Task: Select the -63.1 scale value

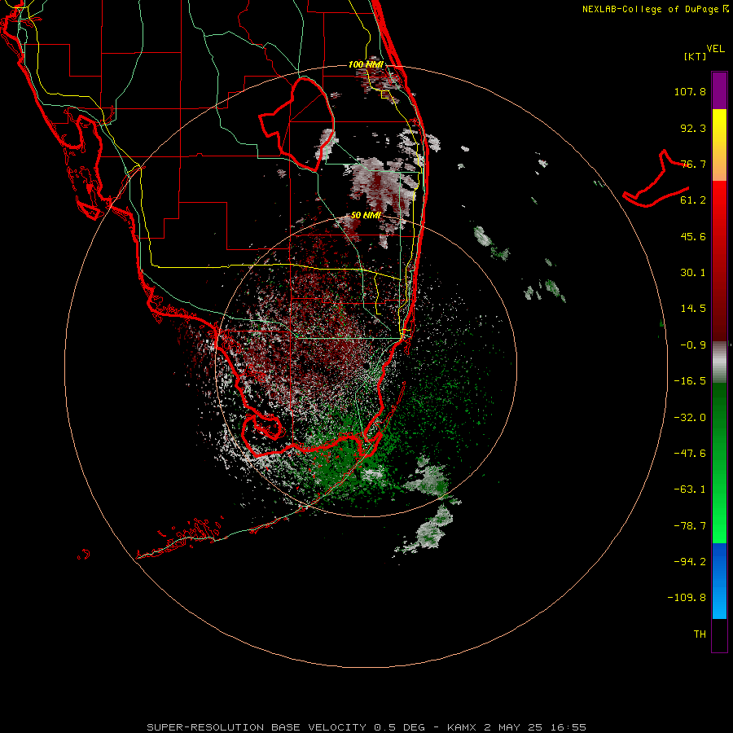Action: (x=690, y=489)
